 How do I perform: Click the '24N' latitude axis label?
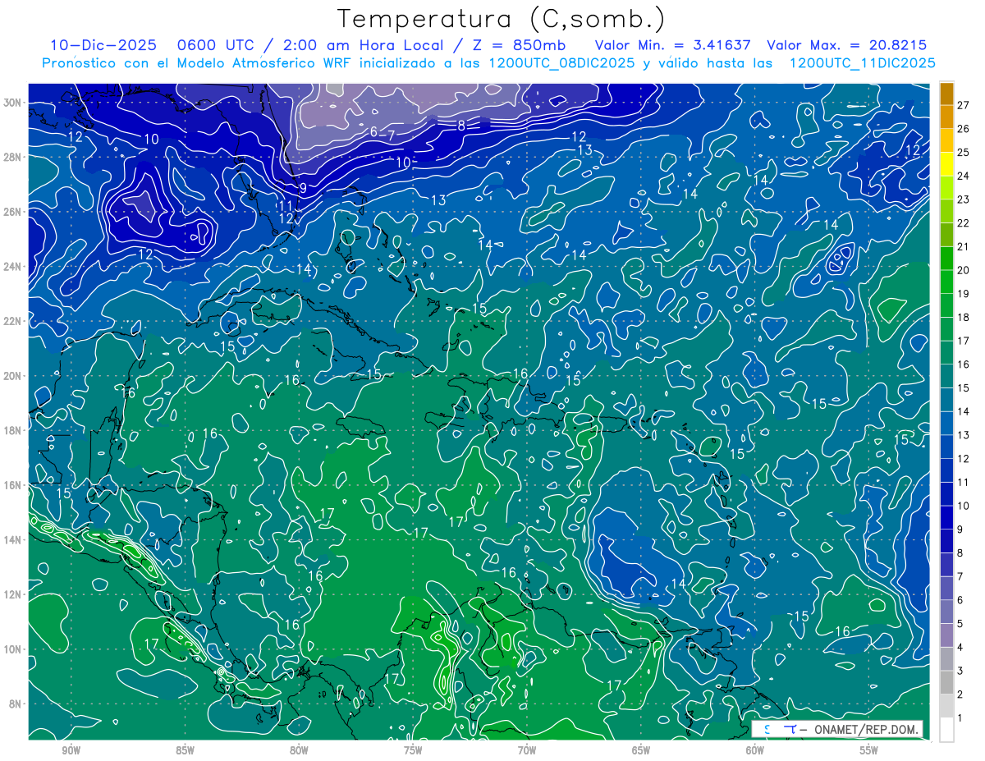(14, 267)
